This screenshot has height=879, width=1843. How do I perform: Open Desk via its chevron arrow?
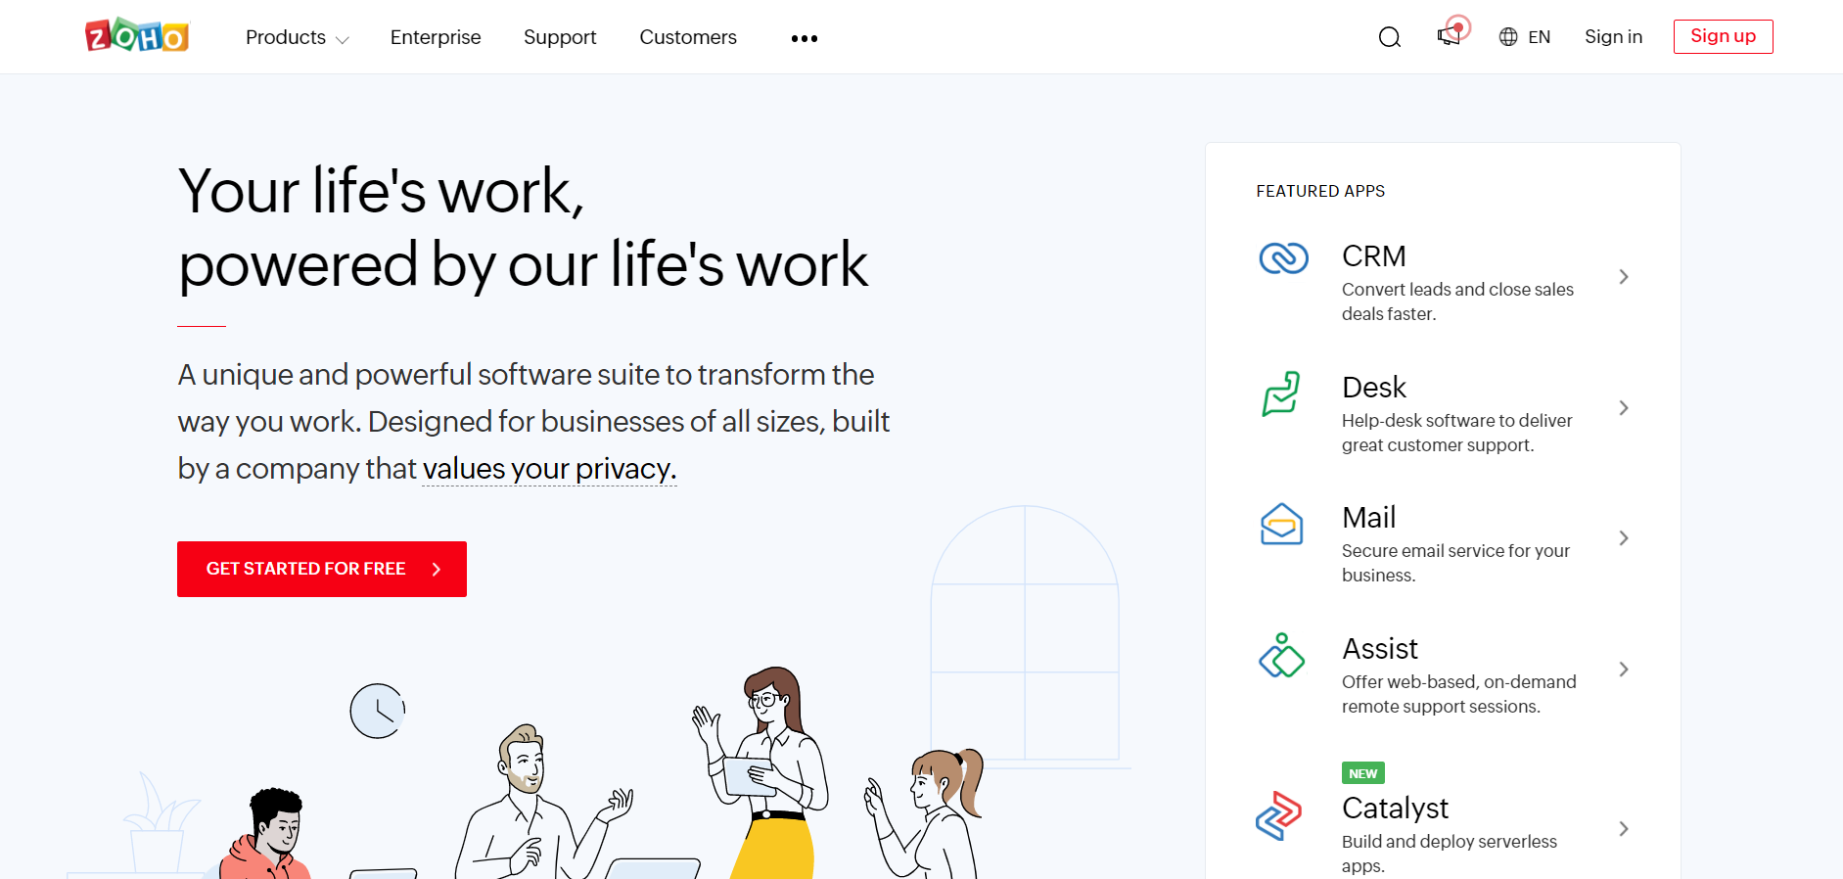(x=1624, y=408)
